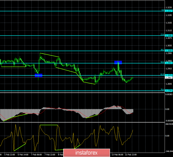The height and width of the screenshot is (157, 173).
Task: Click the blue rectangle marker near 1.2878 line
Action: pyautogui.click(x=39, y=75)
